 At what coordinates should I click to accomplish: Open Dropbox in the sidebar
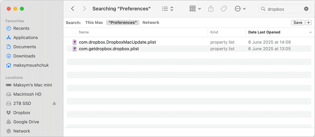point(22,113)
